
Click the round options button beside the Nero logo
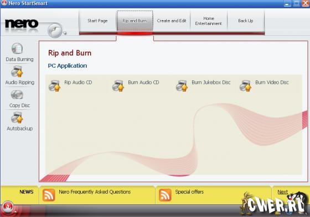[x=55, y=31]
